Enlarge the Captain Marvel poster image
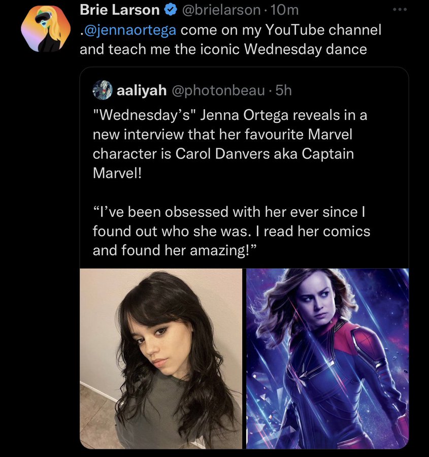Image resolution: width=429 pixels, height=457 pixels. [327, 358]
